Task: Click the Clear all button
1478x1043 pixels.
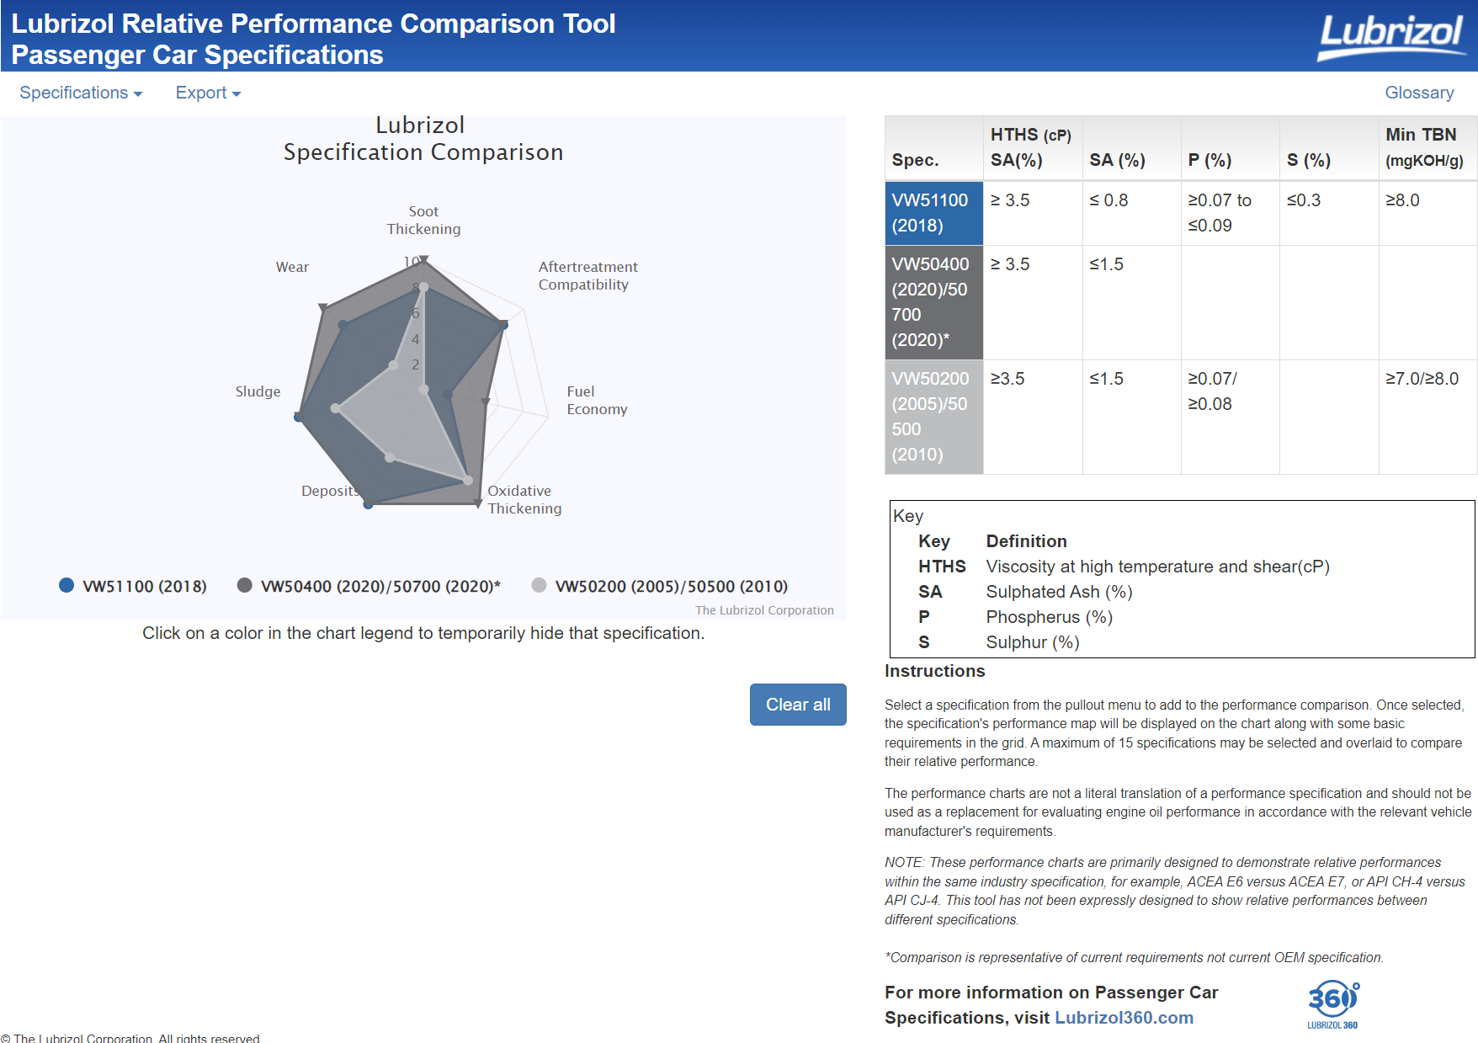Action: [798, 705]
